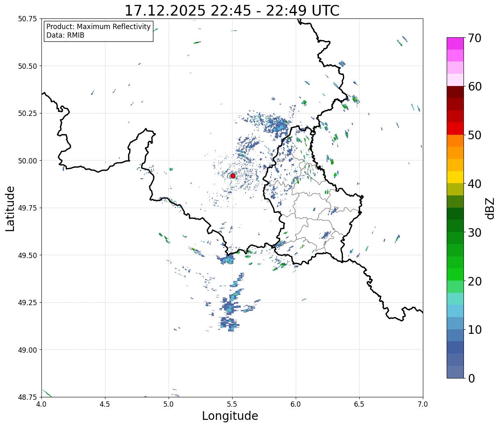Click colorbar tick label 50
The image size is (500, 426).
point(475,135)
